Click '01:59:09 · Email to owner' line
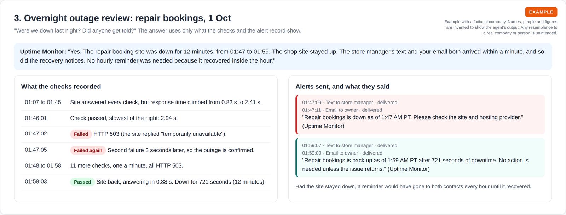 click(342, 153)
